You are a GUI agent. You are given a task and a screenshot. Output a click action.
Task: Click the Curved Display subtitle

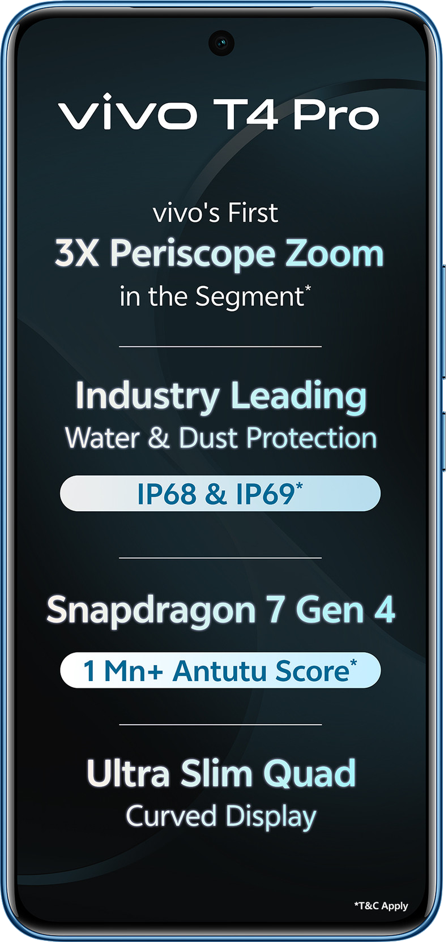[x=221, y=817]
